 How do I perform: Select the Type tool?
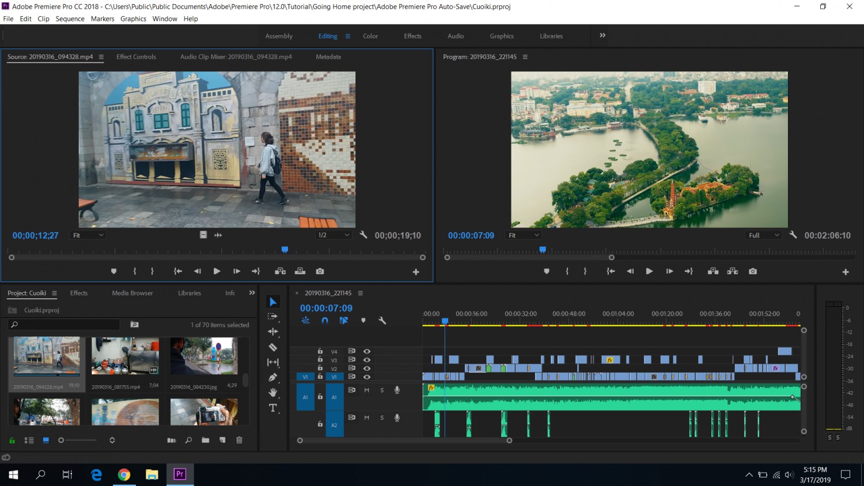tap(273, 408)
